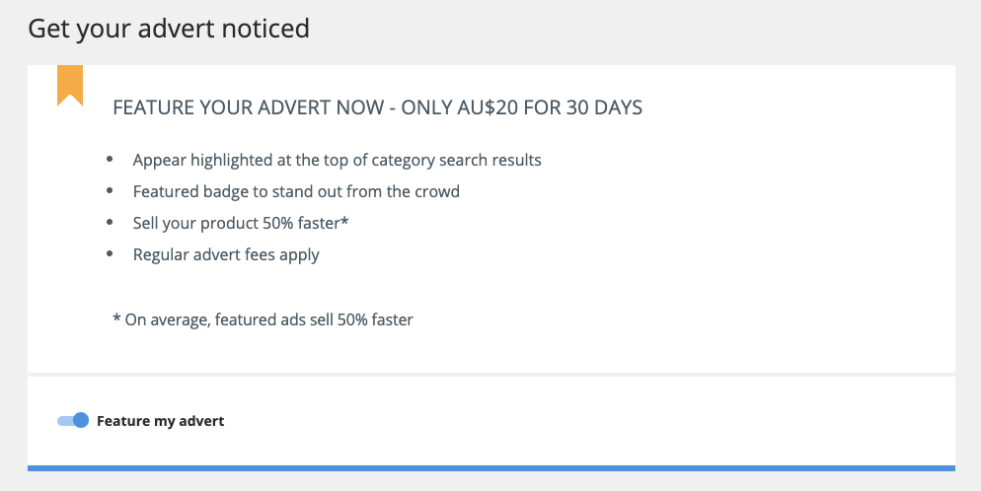Click bullet point beside Regular advert fees
Image resolution: width=981 pixels, height=491 pixels.
[x=110, y=253]
